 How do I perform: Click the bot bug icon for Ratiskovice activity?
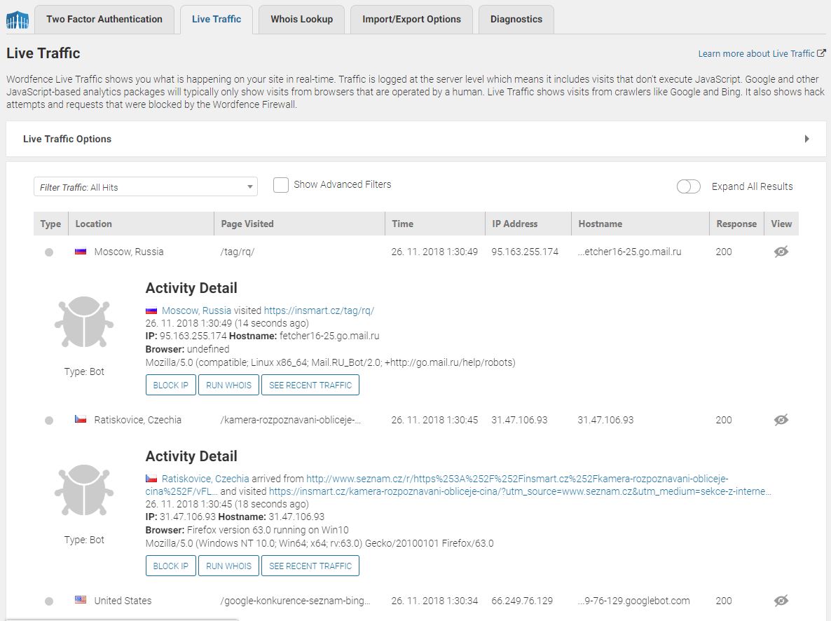(84, 489)
